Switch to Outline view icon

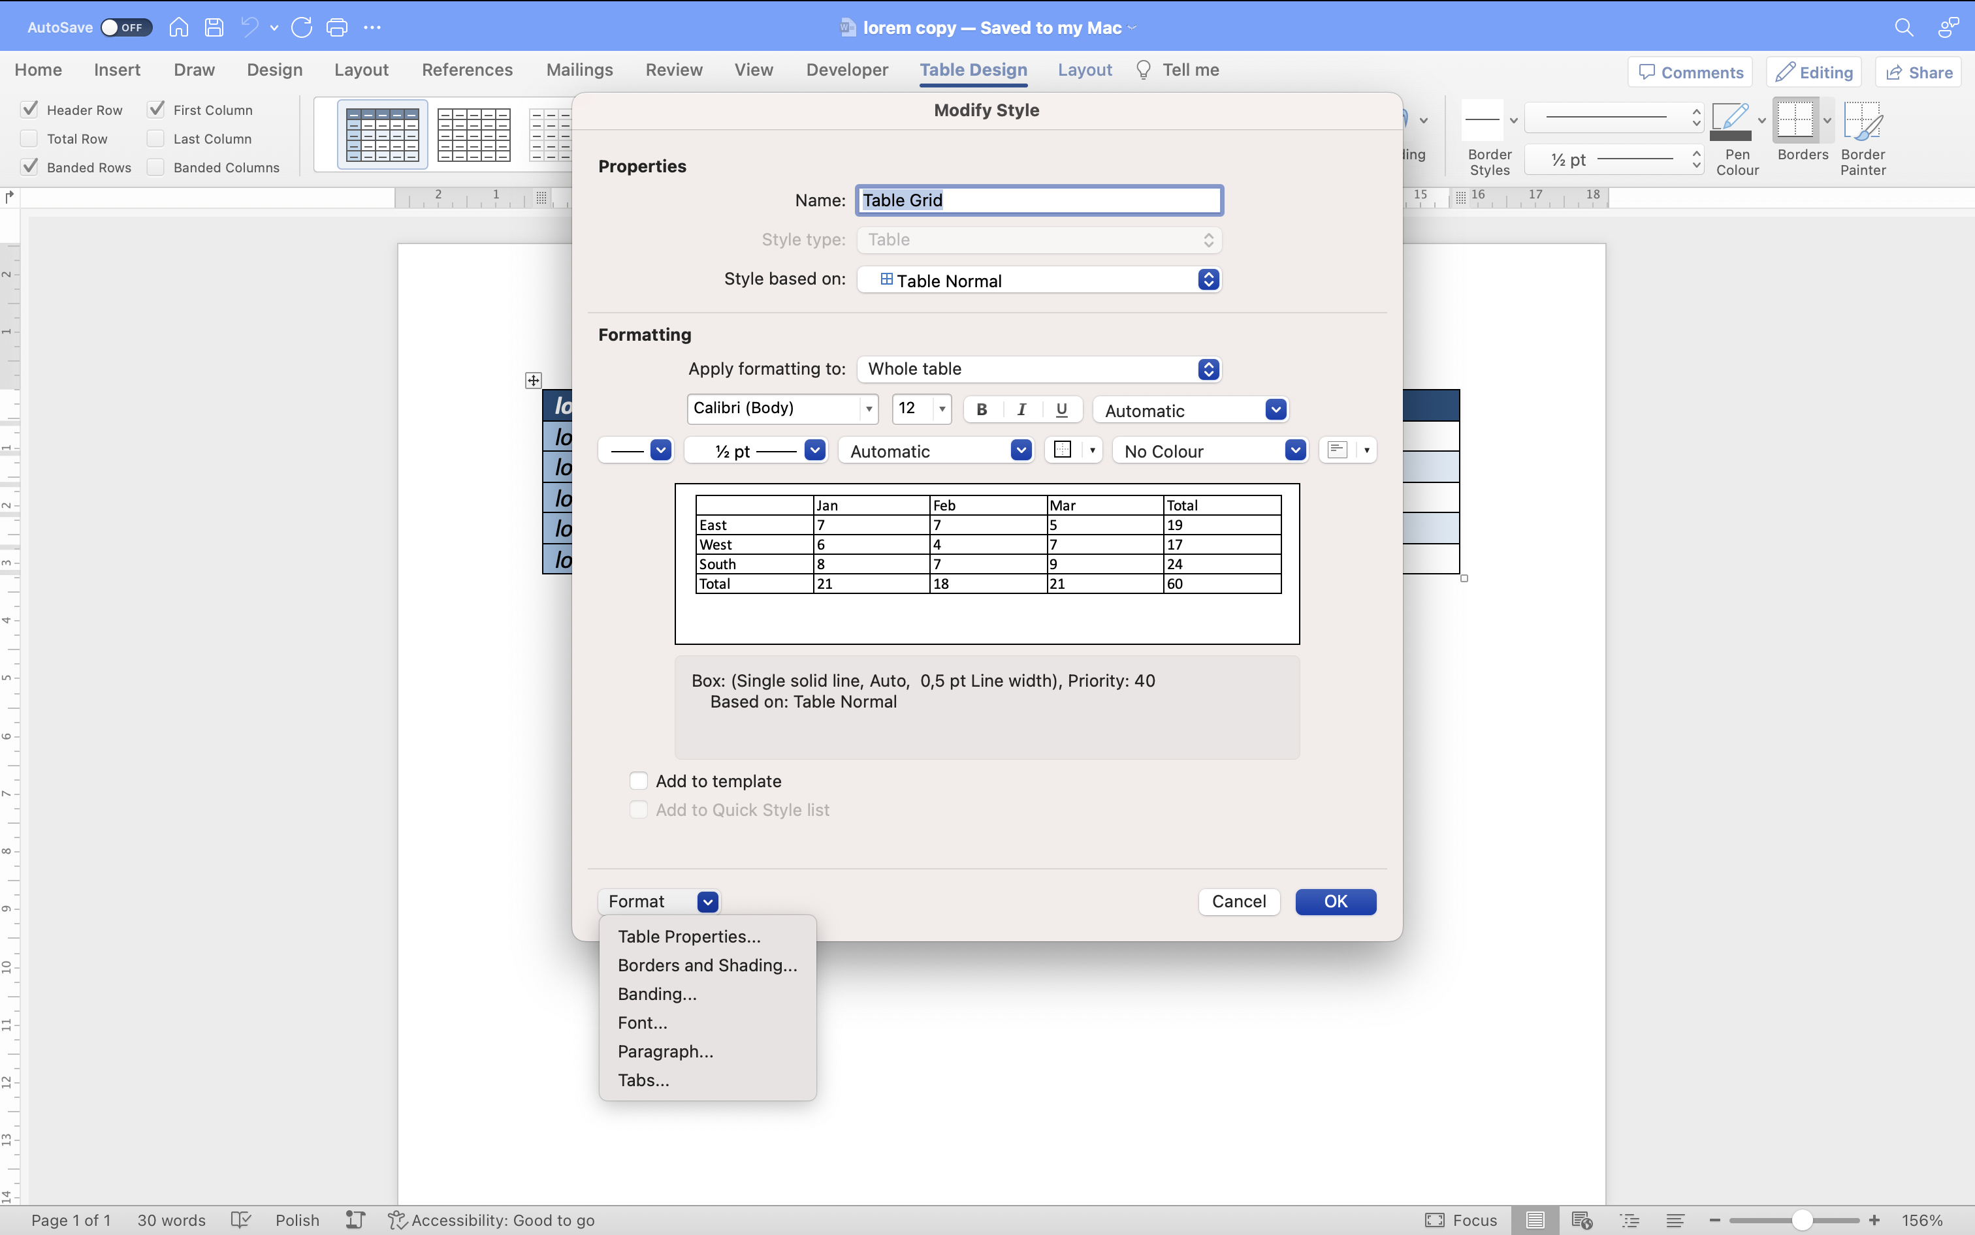pos(1630,1219)
